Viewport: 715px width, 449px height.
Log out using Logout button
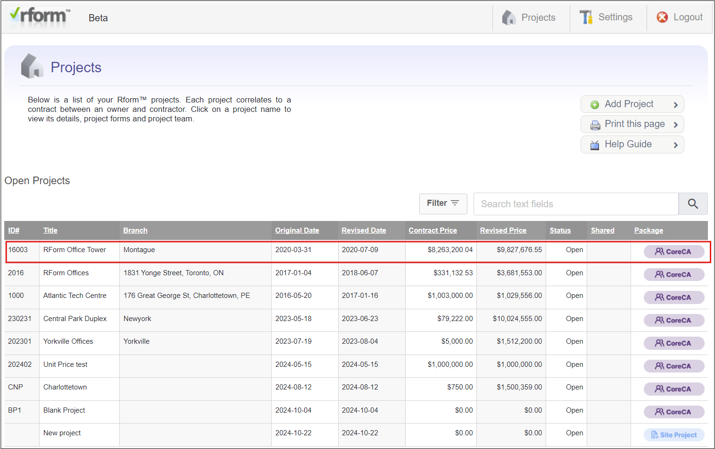(680, 17)
